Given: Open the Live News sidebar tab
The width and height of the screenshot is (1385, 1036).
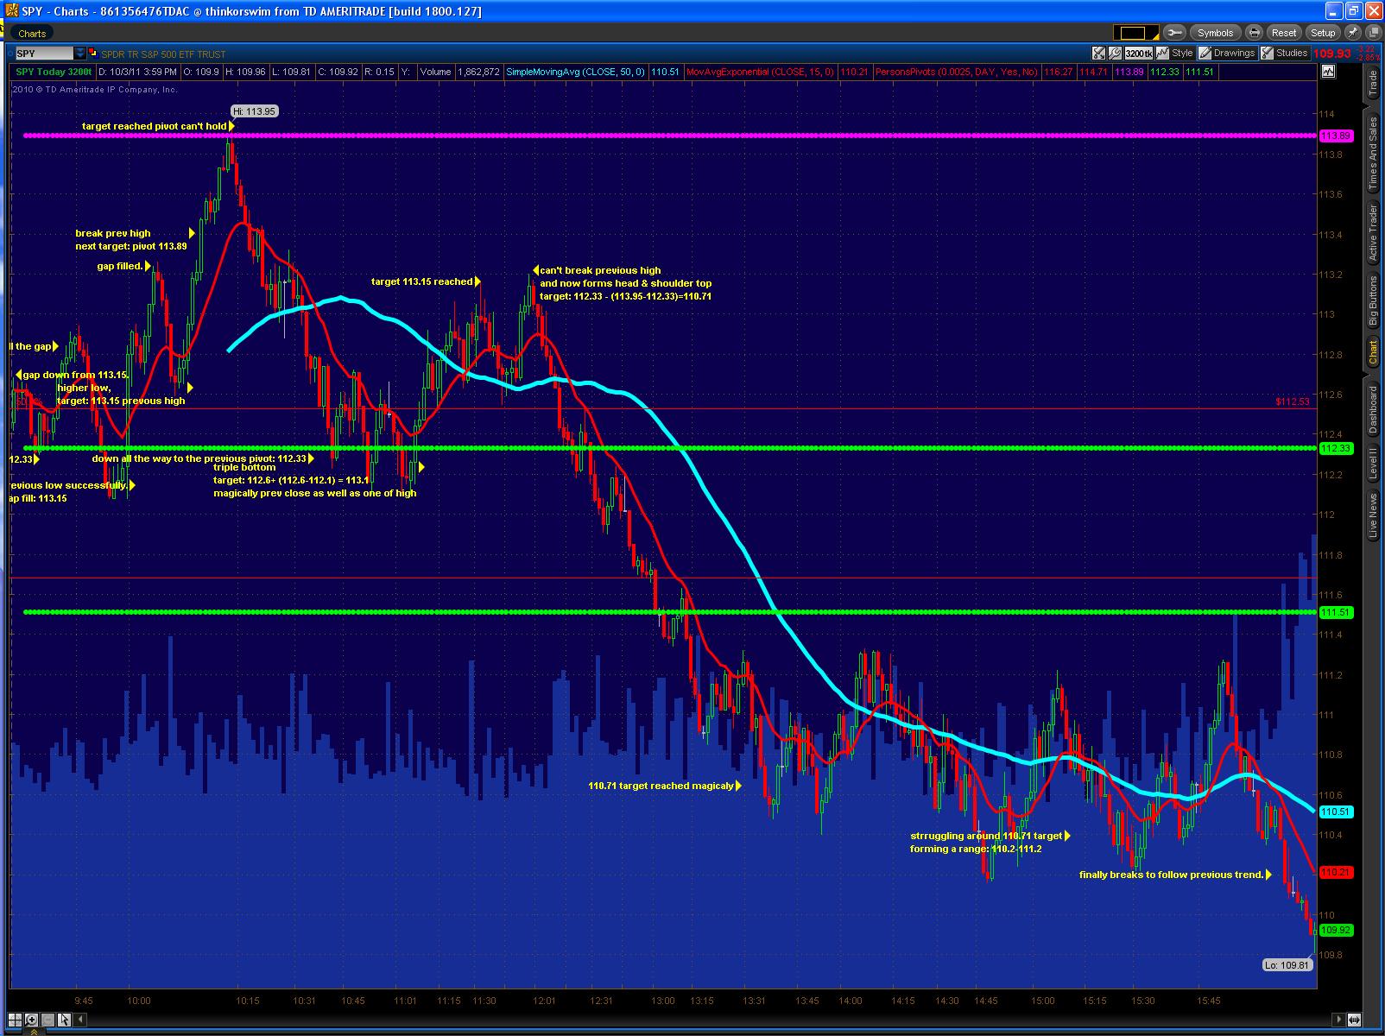Looking at the screenshot, I should point(1373,515).
